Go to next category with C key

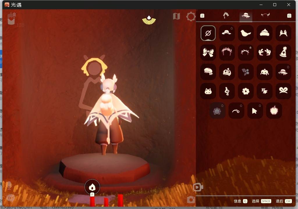pos(289,16)
